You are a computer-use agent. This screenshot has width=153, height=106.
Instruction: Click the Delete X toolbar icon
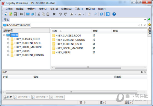(x=54, y=14)
